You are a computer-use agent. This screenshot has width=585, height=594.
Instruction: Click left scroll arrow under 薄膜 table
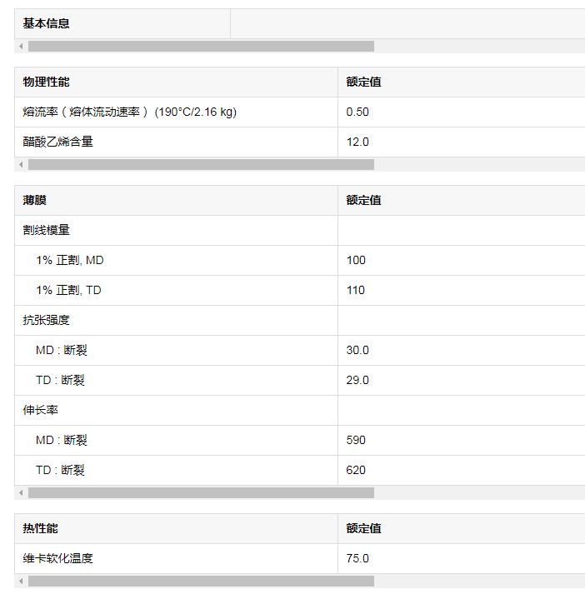coord(21,493)
